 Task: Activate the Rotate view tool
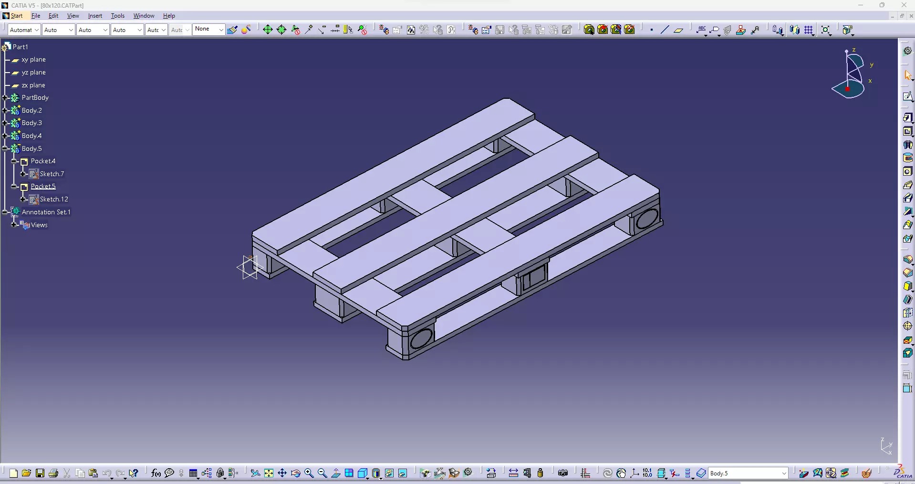pos(296,473)
